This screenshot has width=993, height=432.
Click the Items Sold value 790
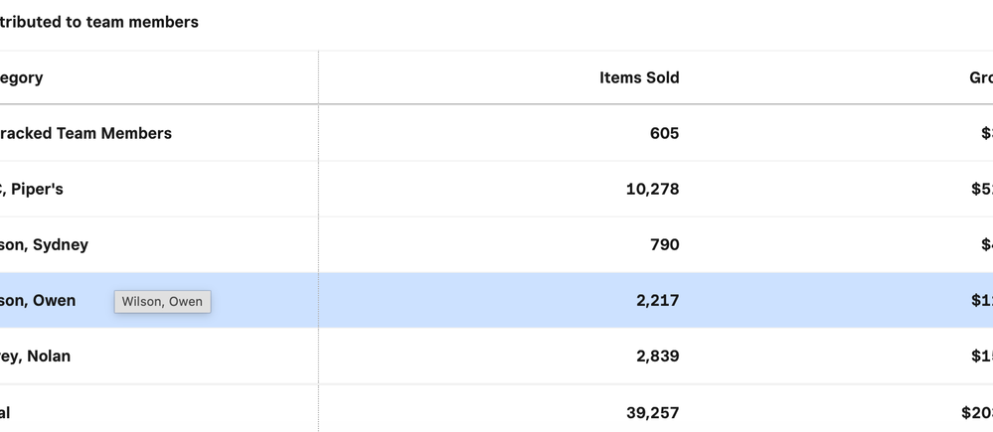pos(664,244)
